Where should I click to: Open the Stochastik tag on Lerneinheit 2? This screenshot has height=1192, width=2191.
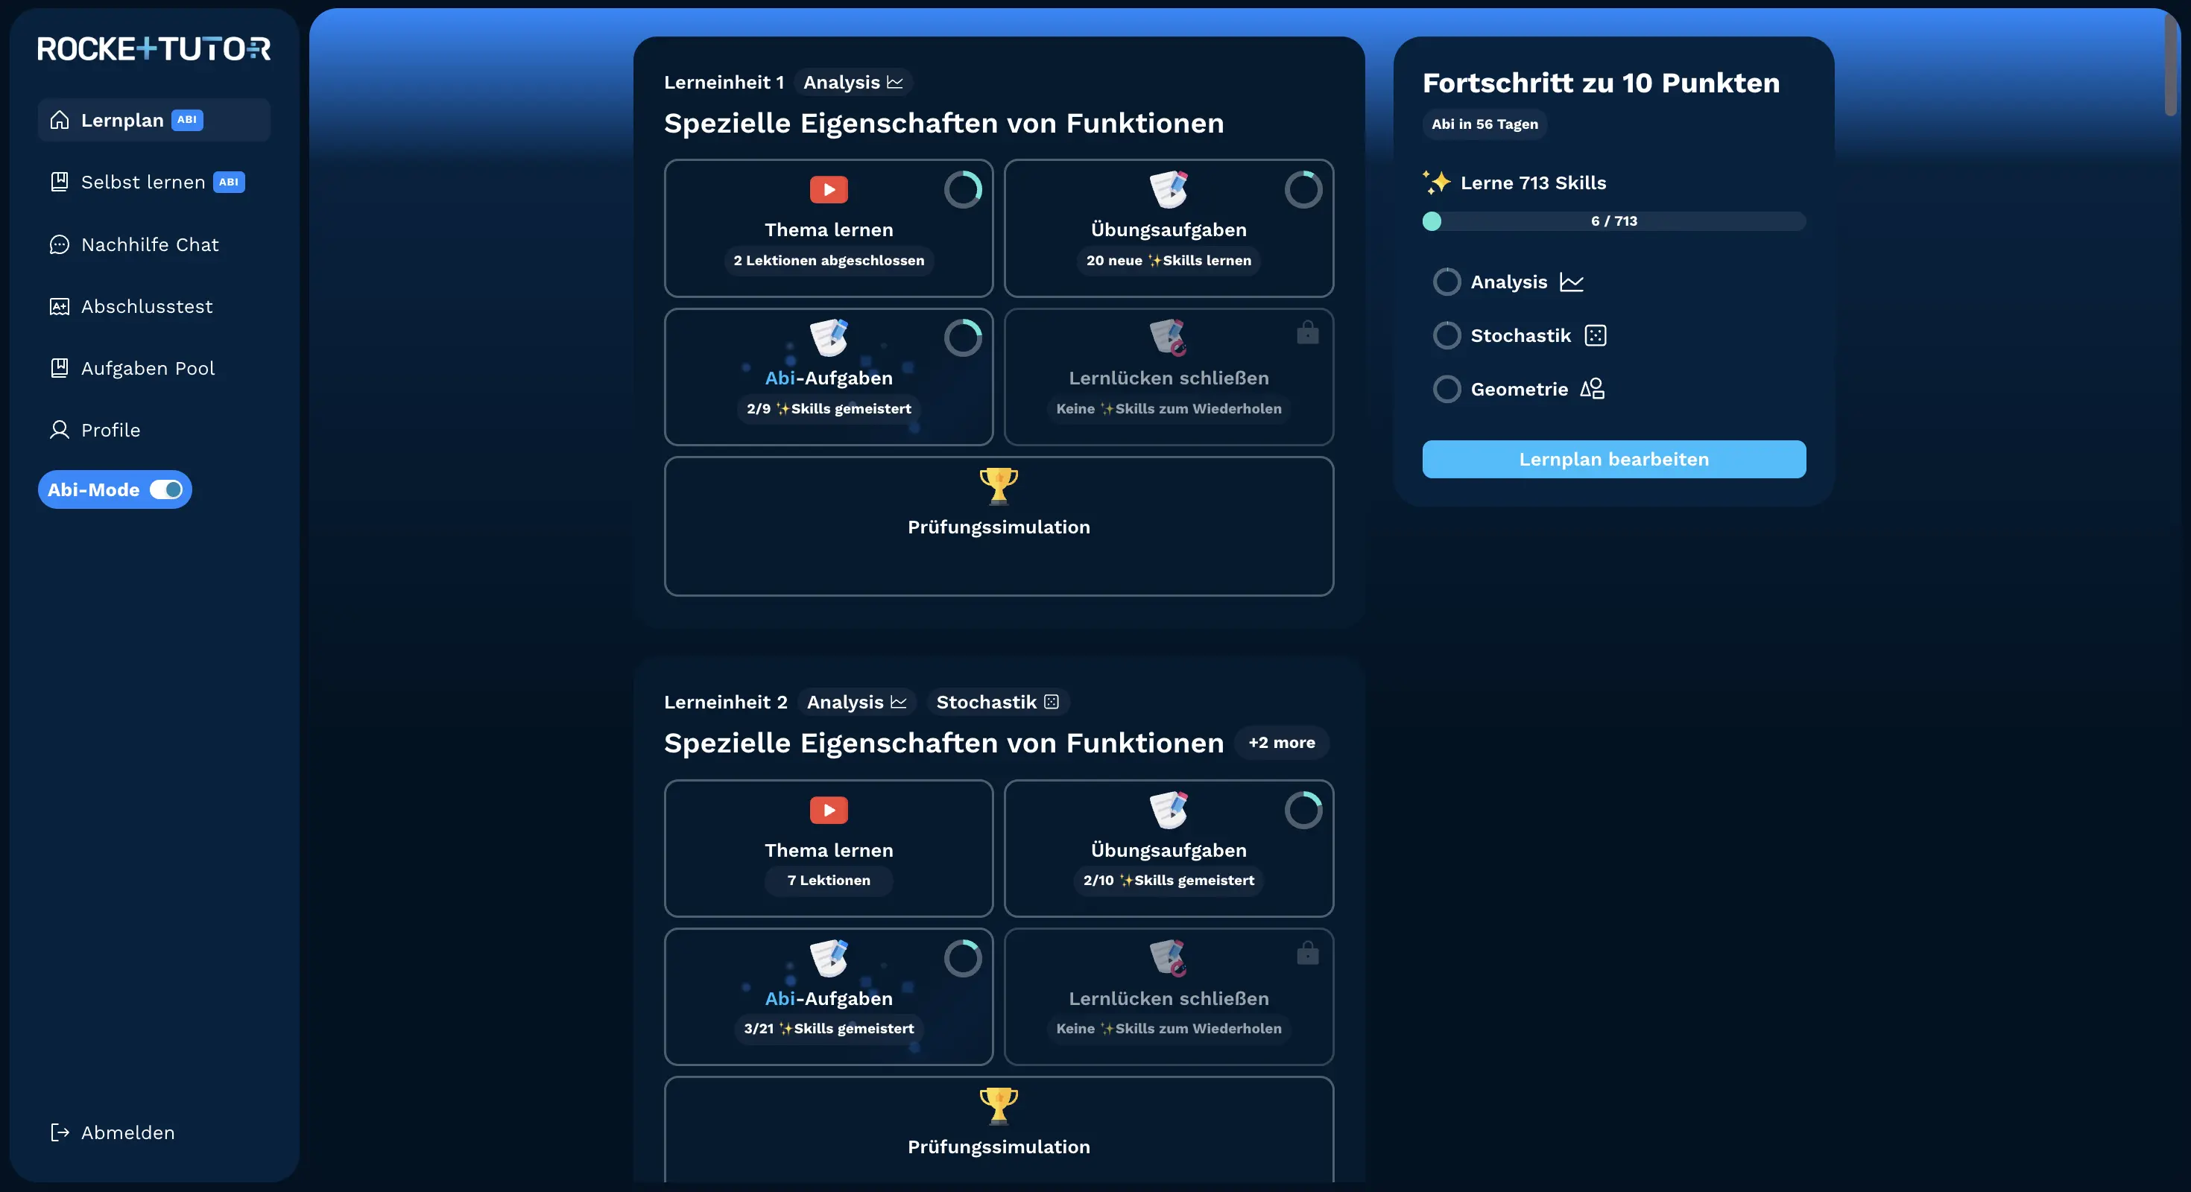tap(997, 703)
